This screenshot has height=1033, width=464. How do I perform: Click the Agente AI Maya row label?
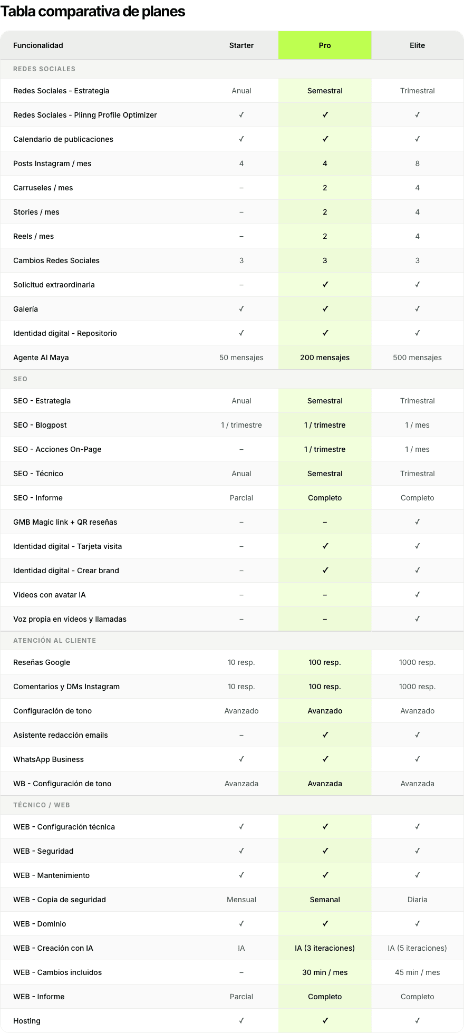point(41,358)
